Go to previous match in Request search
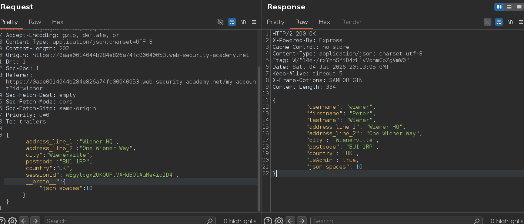This screenshot has height=224, width=524. pyautogui.click(x=24, y=221)
